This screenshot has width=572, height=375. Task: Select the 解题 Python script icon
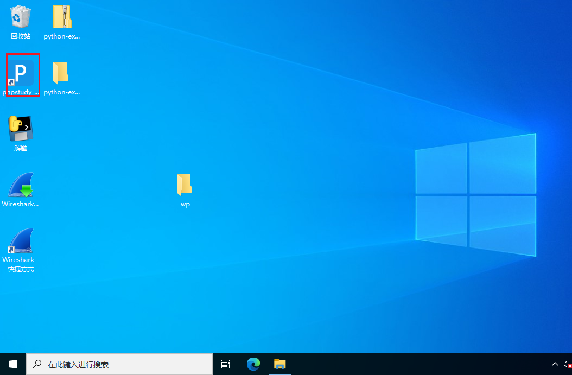(21, 129)
